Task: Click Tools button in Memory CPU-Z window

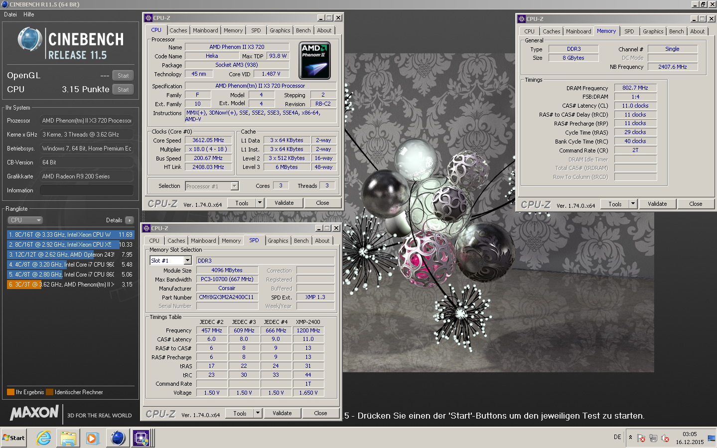Action: (x=615, y=204)
